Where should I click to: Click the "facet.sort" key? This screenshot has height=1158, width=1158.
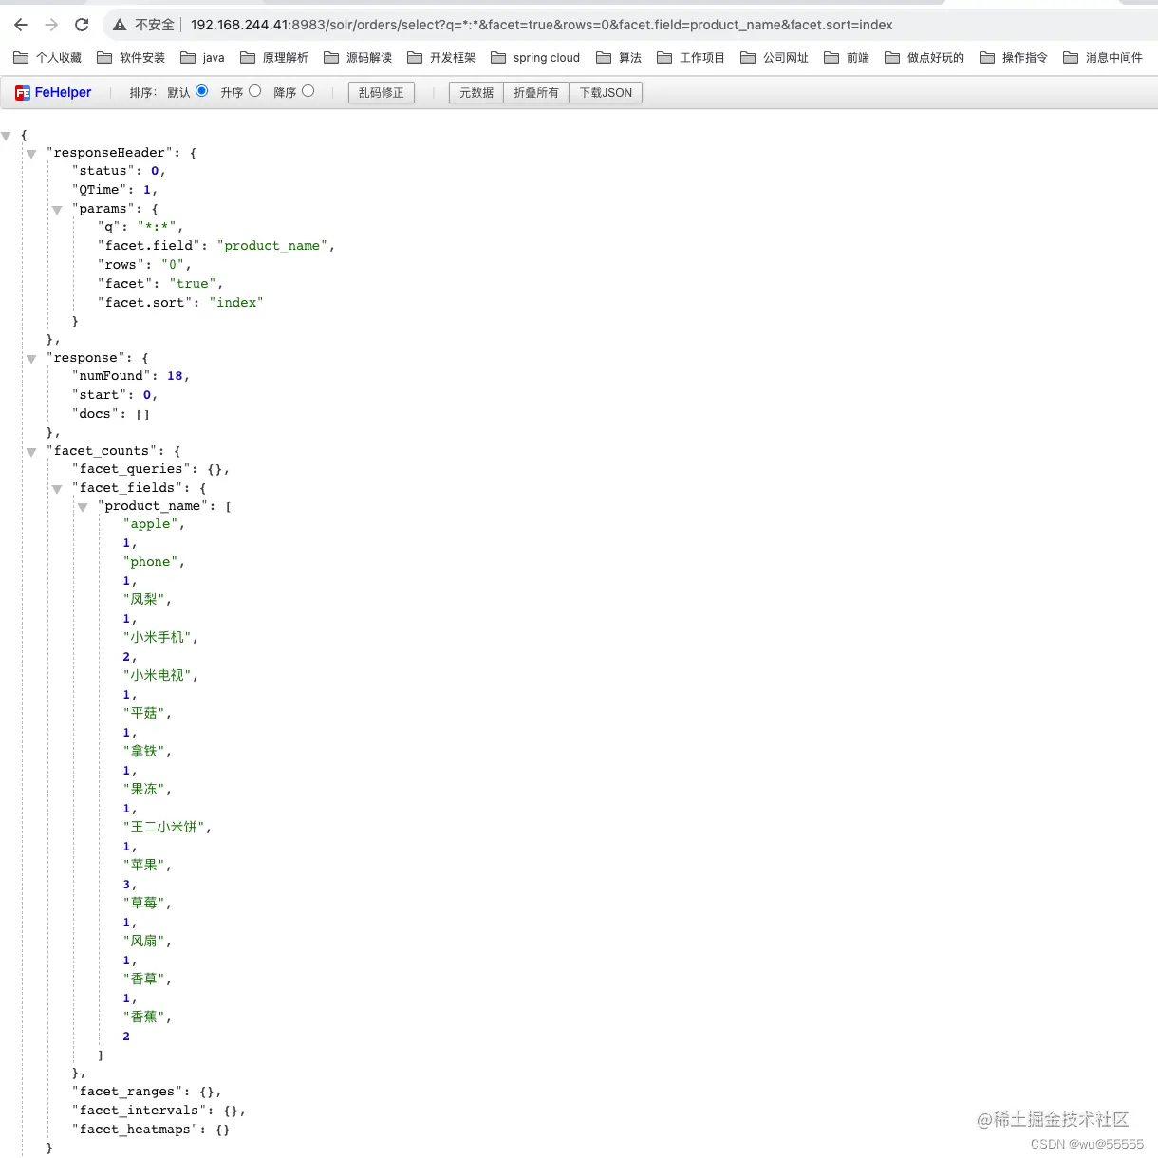(x=144, y=303)
